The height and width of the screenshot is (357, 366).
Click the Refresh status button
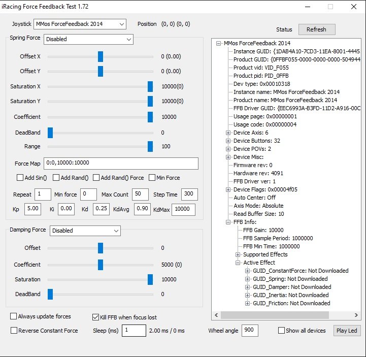click(x=316, y=29)
